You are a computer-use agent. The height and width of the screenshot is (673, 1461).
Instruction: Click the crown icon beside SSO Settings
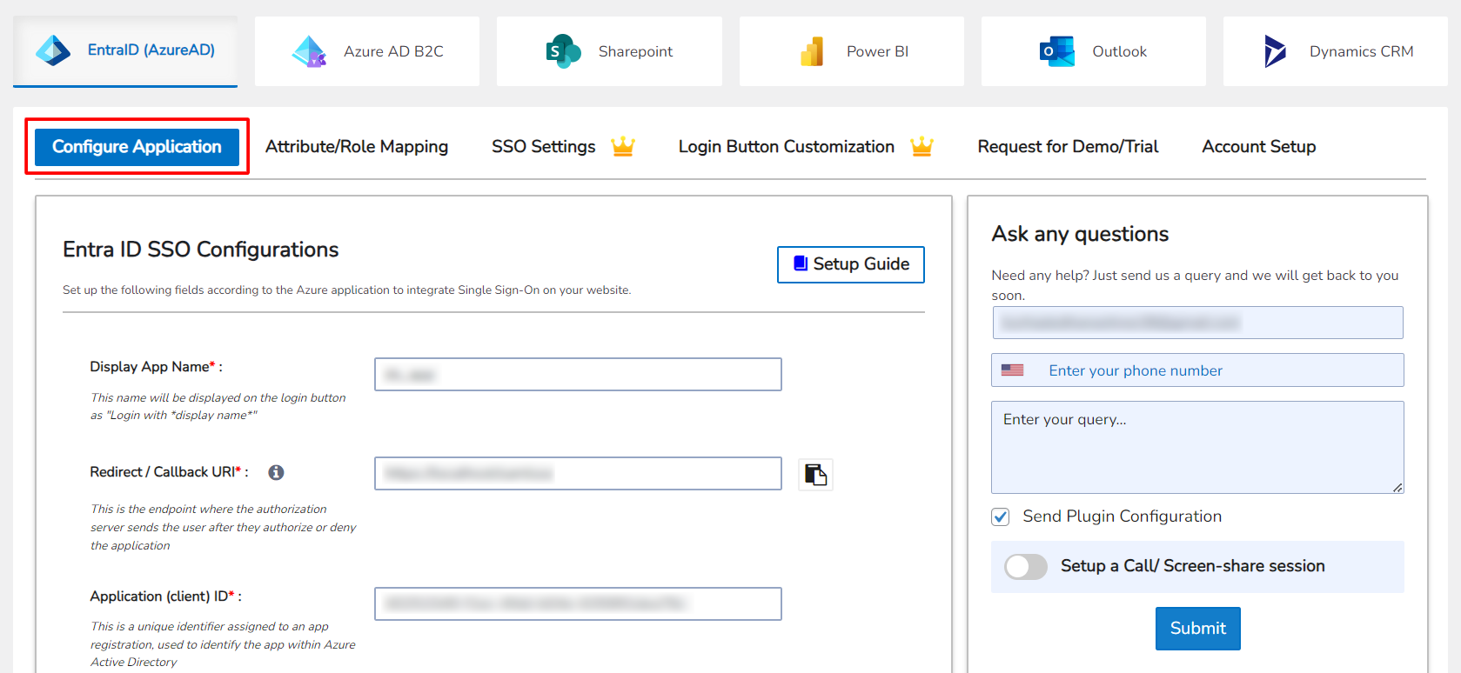tap(623, 146)
